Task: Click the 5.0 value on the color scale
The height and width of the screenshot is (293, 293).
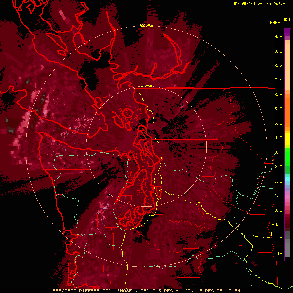Action: point(278,123)
